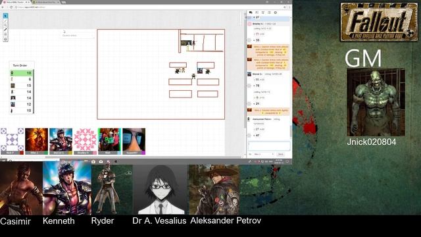Screen dimensions: 421x237
Task: Click the chat panel vertical scrollbar
Action: pos(291,131)
